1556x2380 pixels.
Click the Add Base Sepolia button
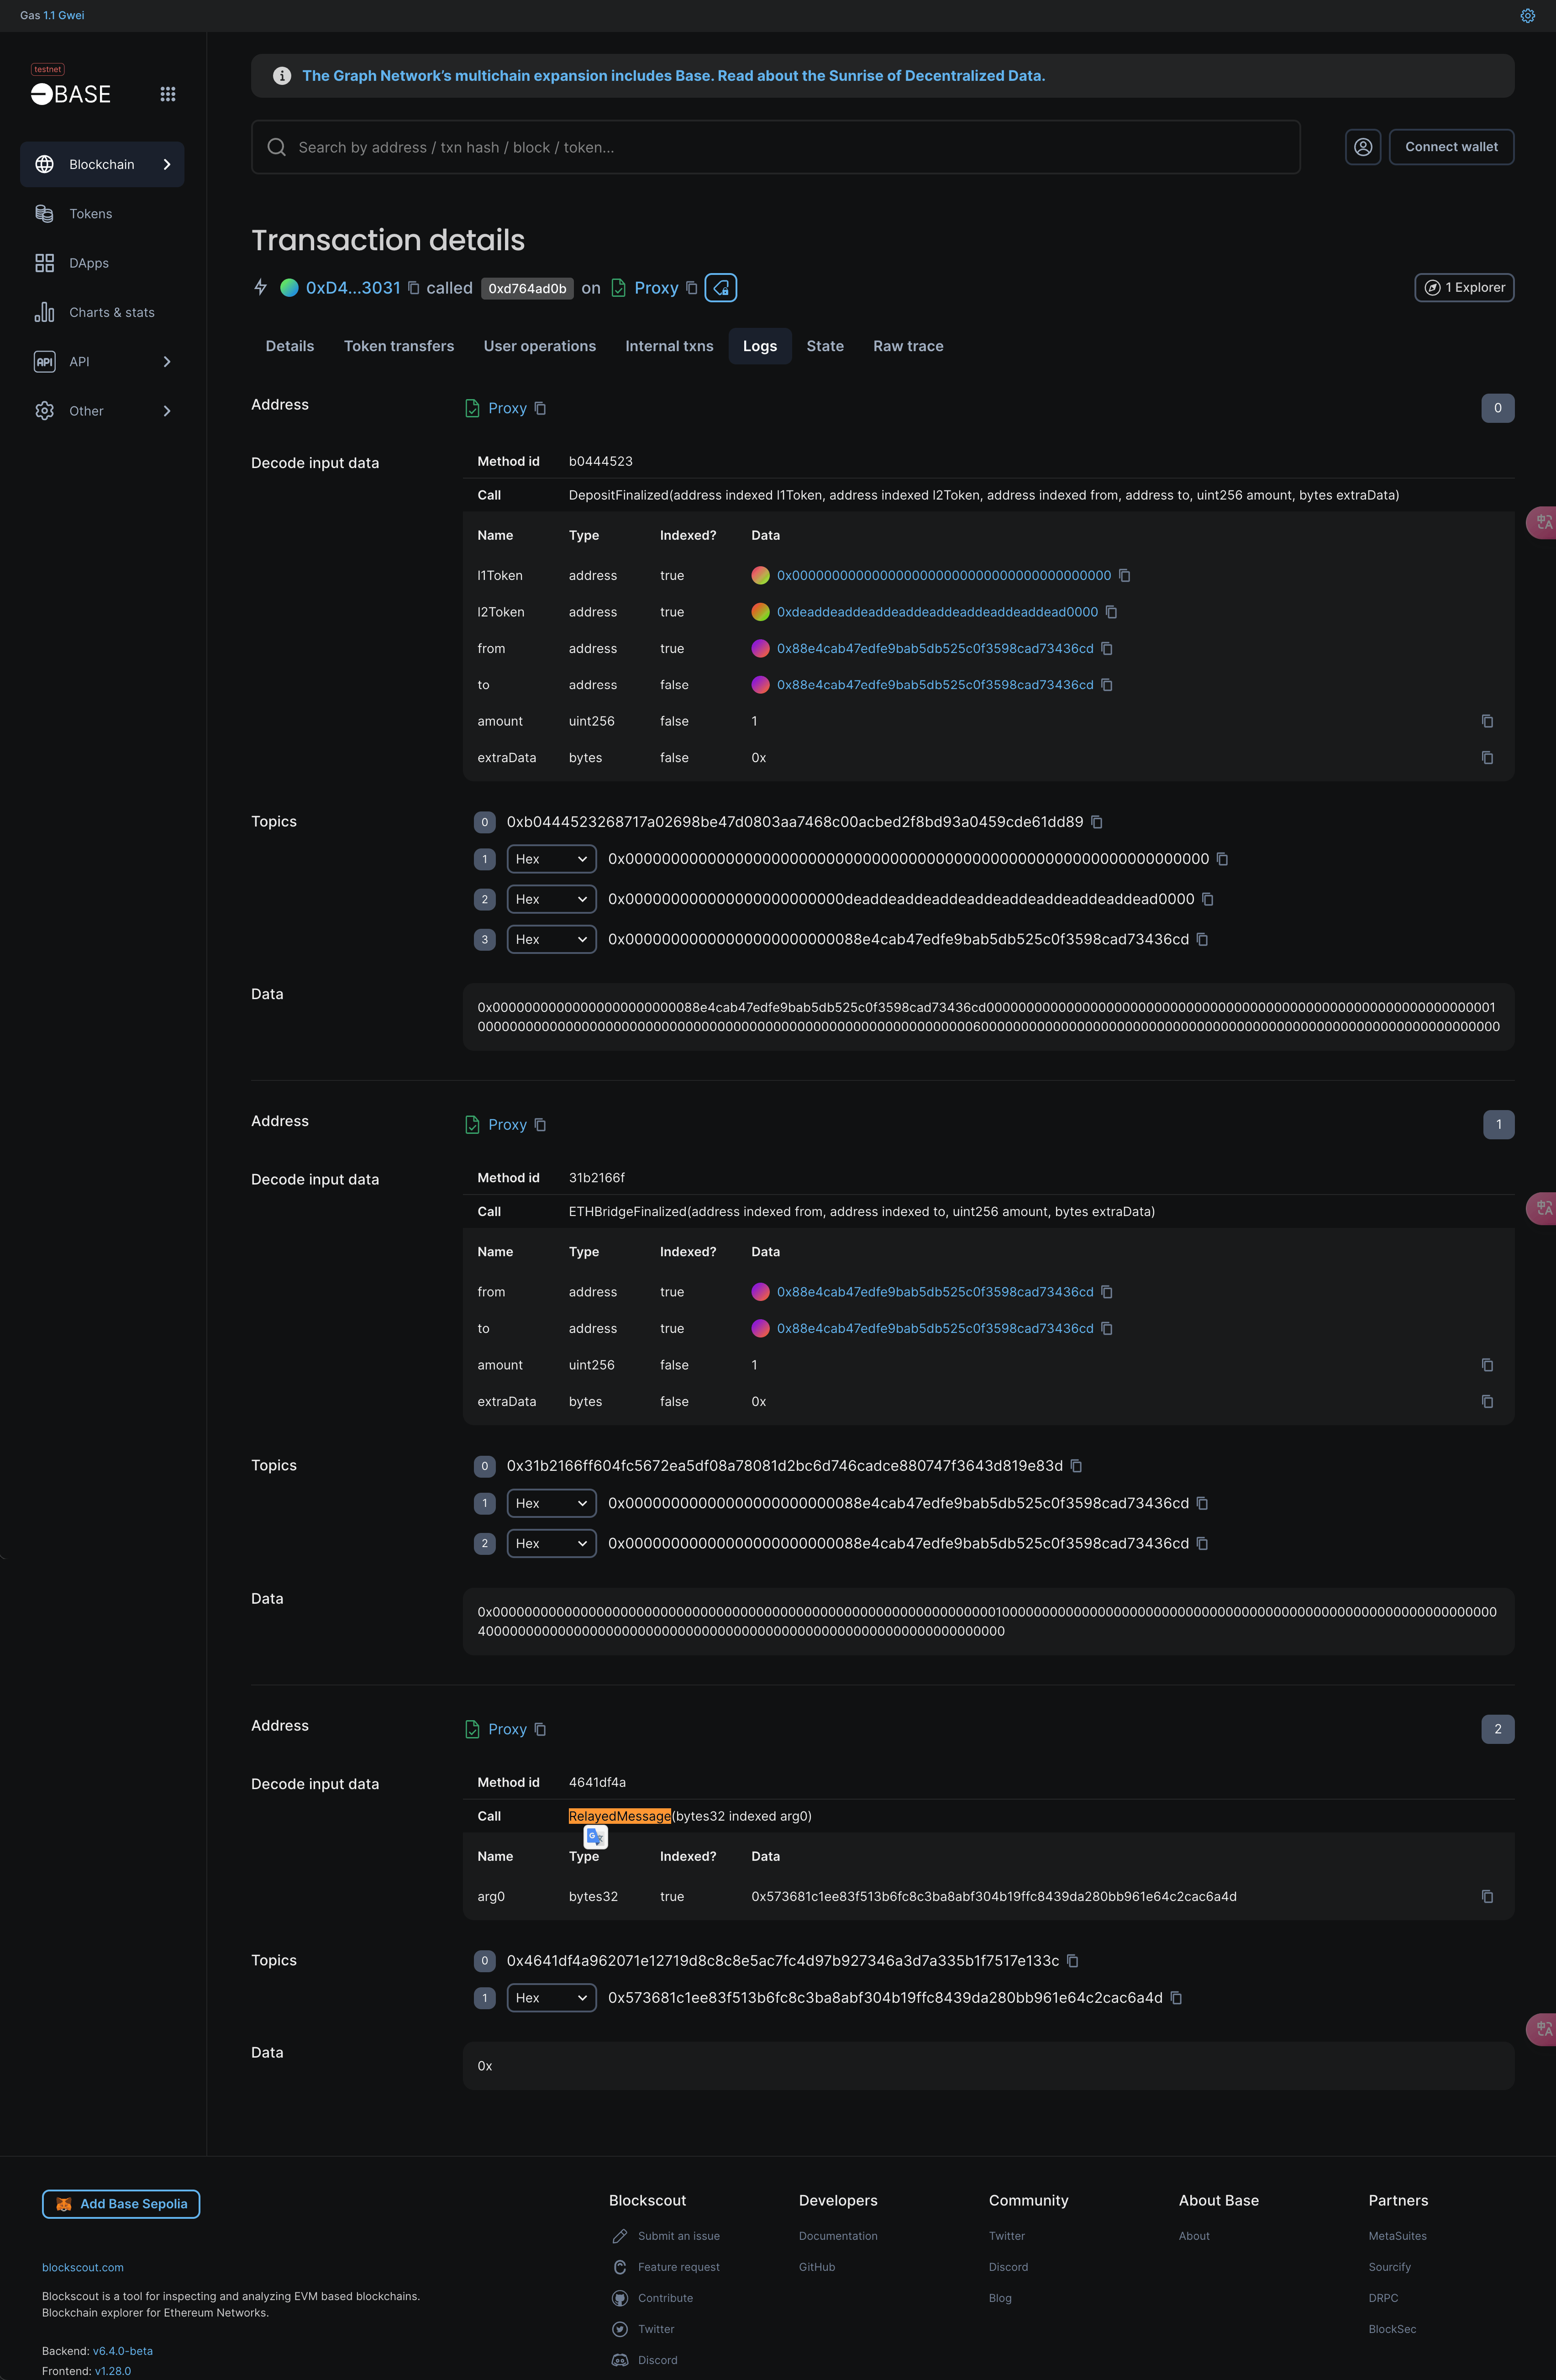coord(121,2204)
